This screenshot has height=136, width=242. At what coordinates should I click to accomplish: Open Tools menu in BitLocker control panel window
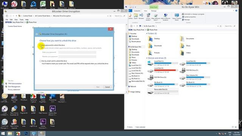(x=22, y=20)
